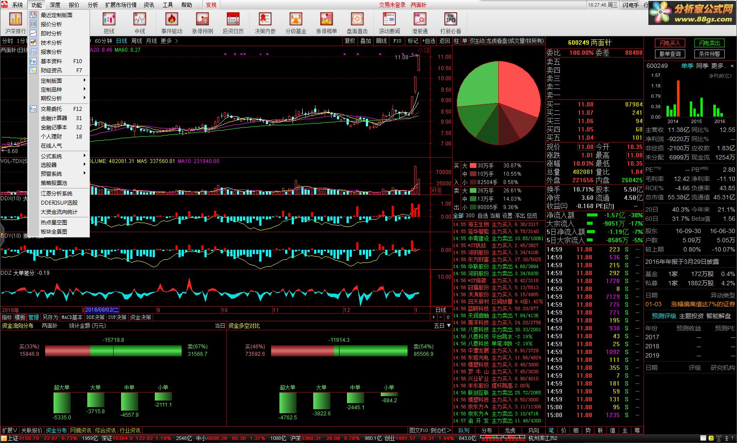The height and width of the screenshot is (443, 737).
Task: Click the list icon in the status bar
Action: tap(703, 438)
